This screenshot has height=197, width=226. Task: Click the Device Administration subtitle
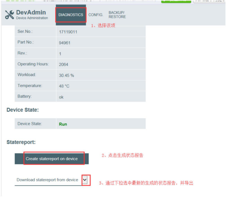[x=32, y=18]
